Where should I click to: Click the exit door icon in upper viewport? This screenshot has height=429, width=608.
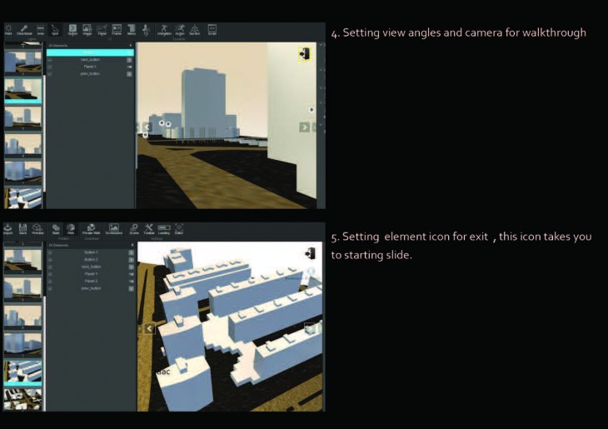[x=306, y=54]
